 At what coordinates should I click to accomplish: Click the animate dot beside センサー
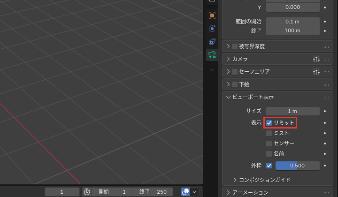[325, 144]
